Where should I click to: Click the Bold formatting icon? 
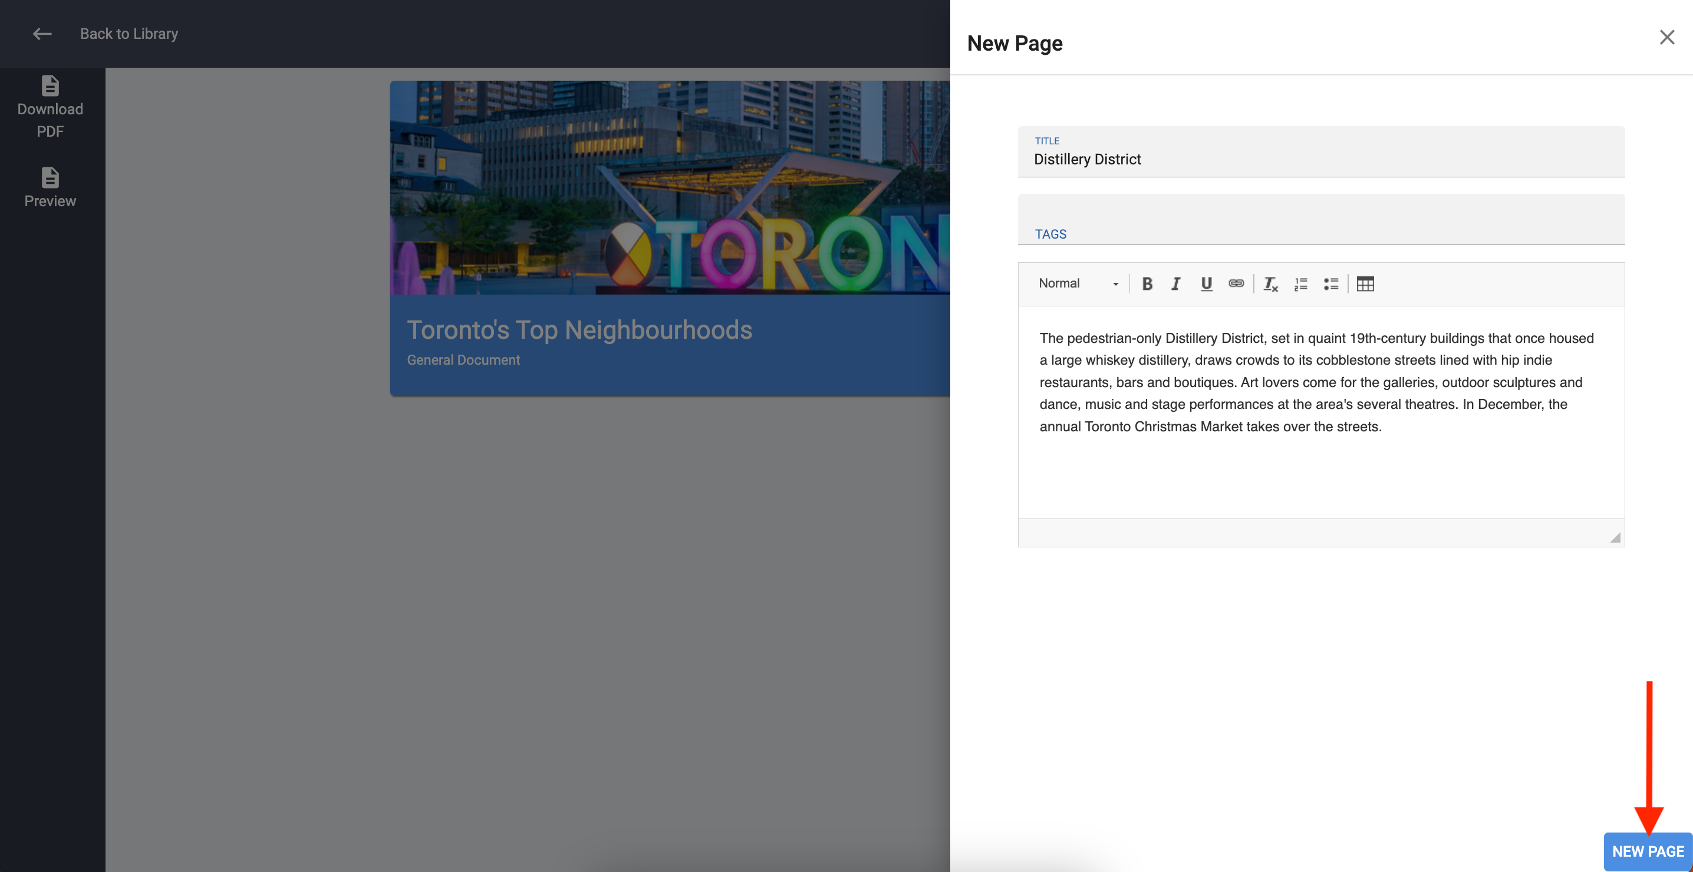coord(1147,284)
